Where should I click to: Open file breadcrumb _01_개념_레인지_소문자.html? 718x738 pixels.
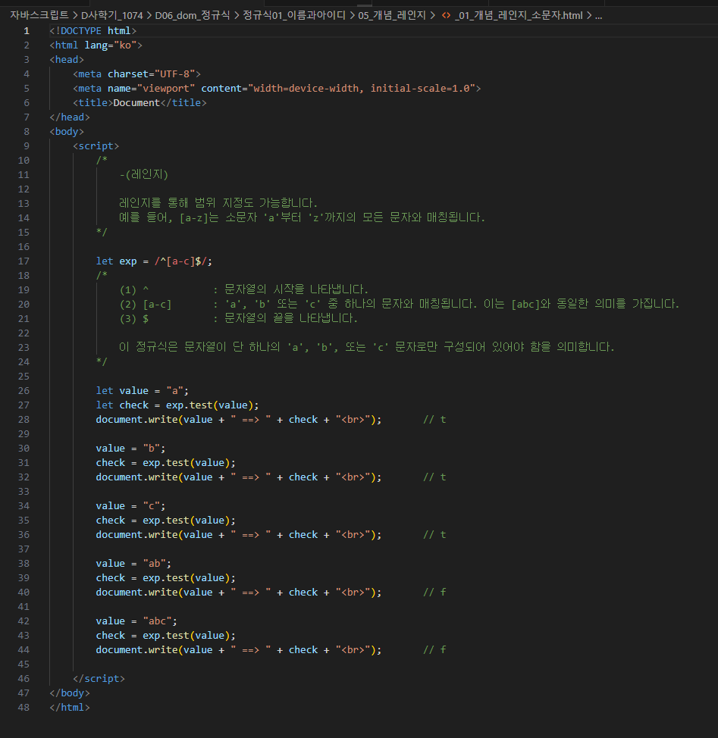click(x=519, y=15)
